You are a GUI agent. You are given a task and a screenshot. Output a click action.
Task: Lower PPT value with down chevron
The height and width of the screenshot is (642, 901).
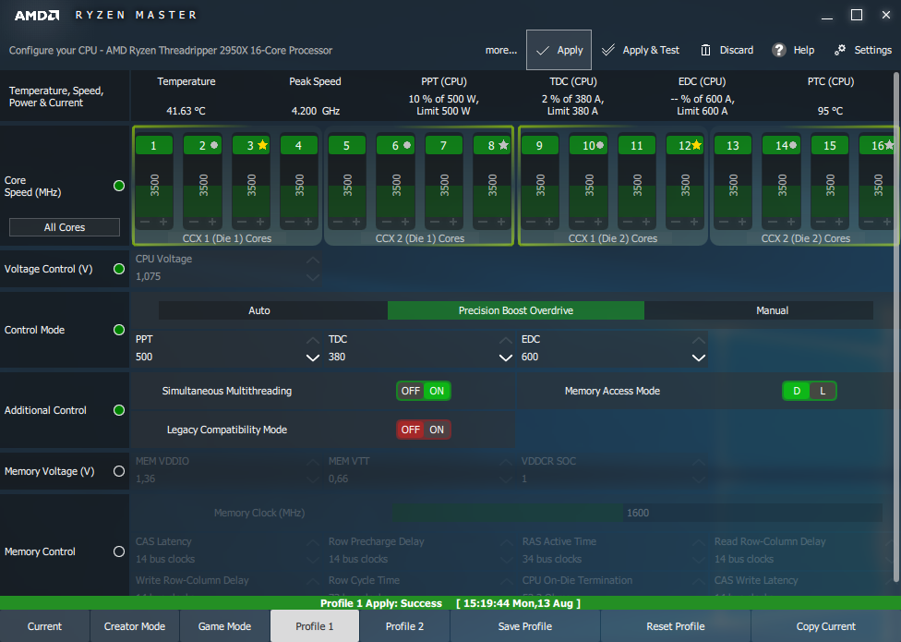click(313, 357)
